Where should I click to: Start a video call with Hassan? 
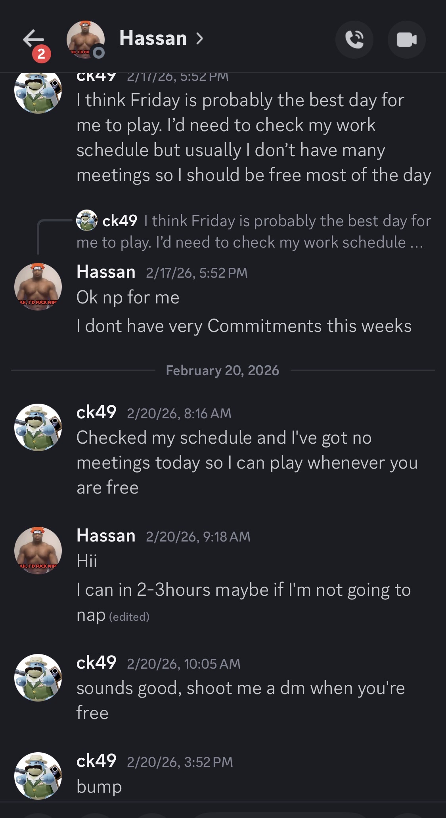[406, 40]
